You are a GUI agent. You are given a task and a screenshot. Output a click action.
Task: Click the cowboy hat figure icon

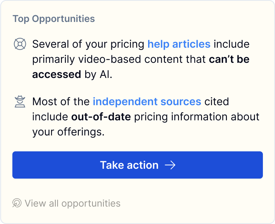click(x=20, y=101)
